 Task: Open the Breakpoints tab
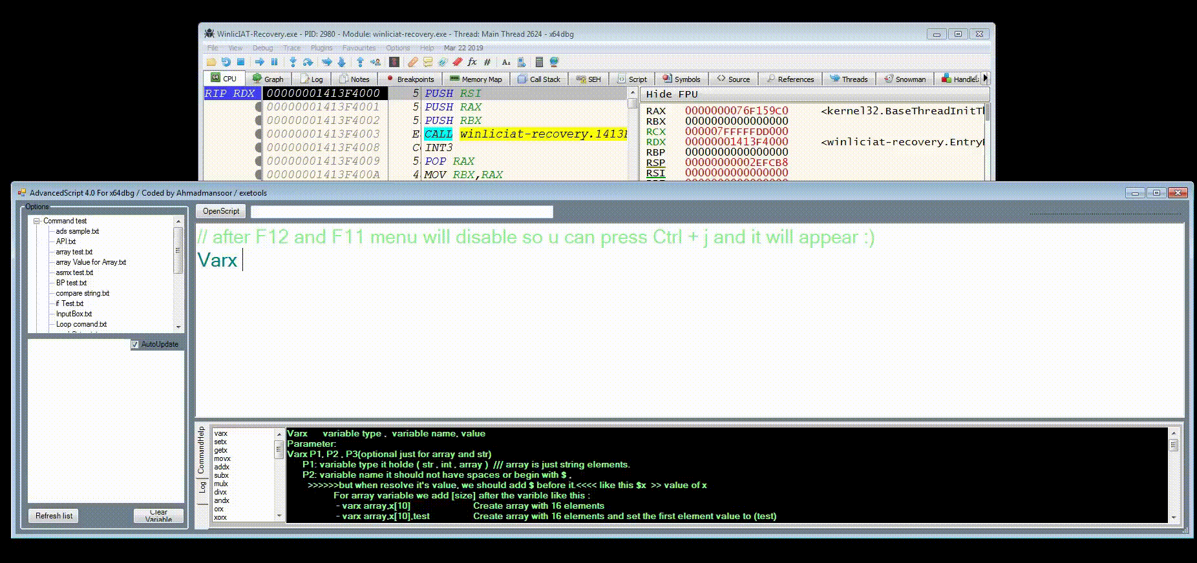point(409,79)
